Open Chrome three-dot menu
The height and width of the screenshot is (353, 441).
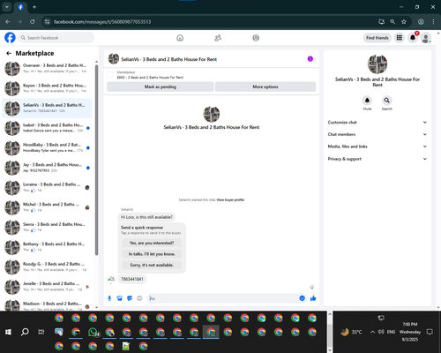click(x=433, y=22)
